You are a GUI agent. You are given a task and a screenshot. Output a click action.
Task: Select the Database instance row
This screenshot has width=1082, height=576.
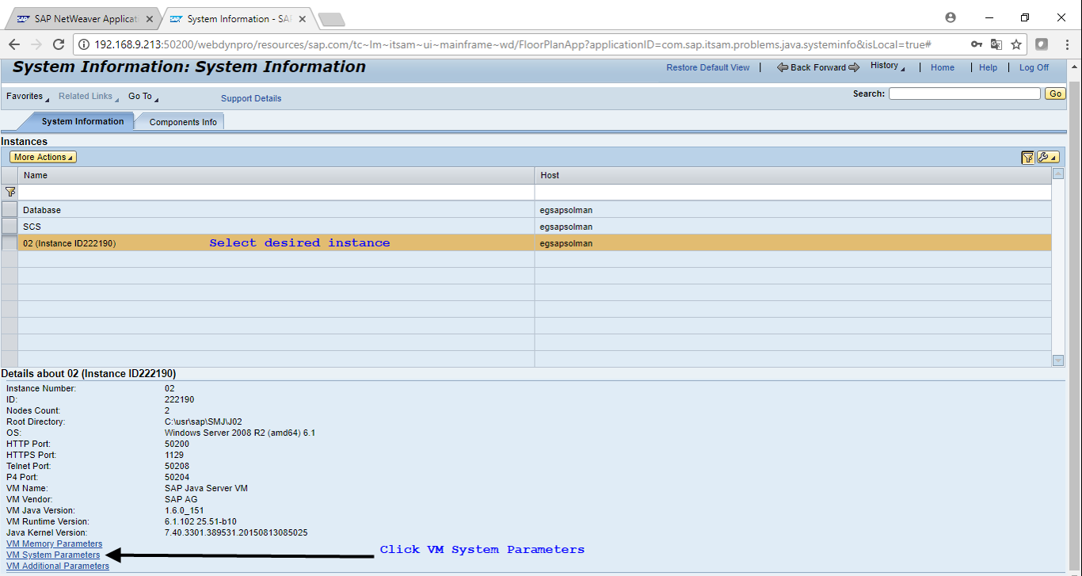(526, 210)
